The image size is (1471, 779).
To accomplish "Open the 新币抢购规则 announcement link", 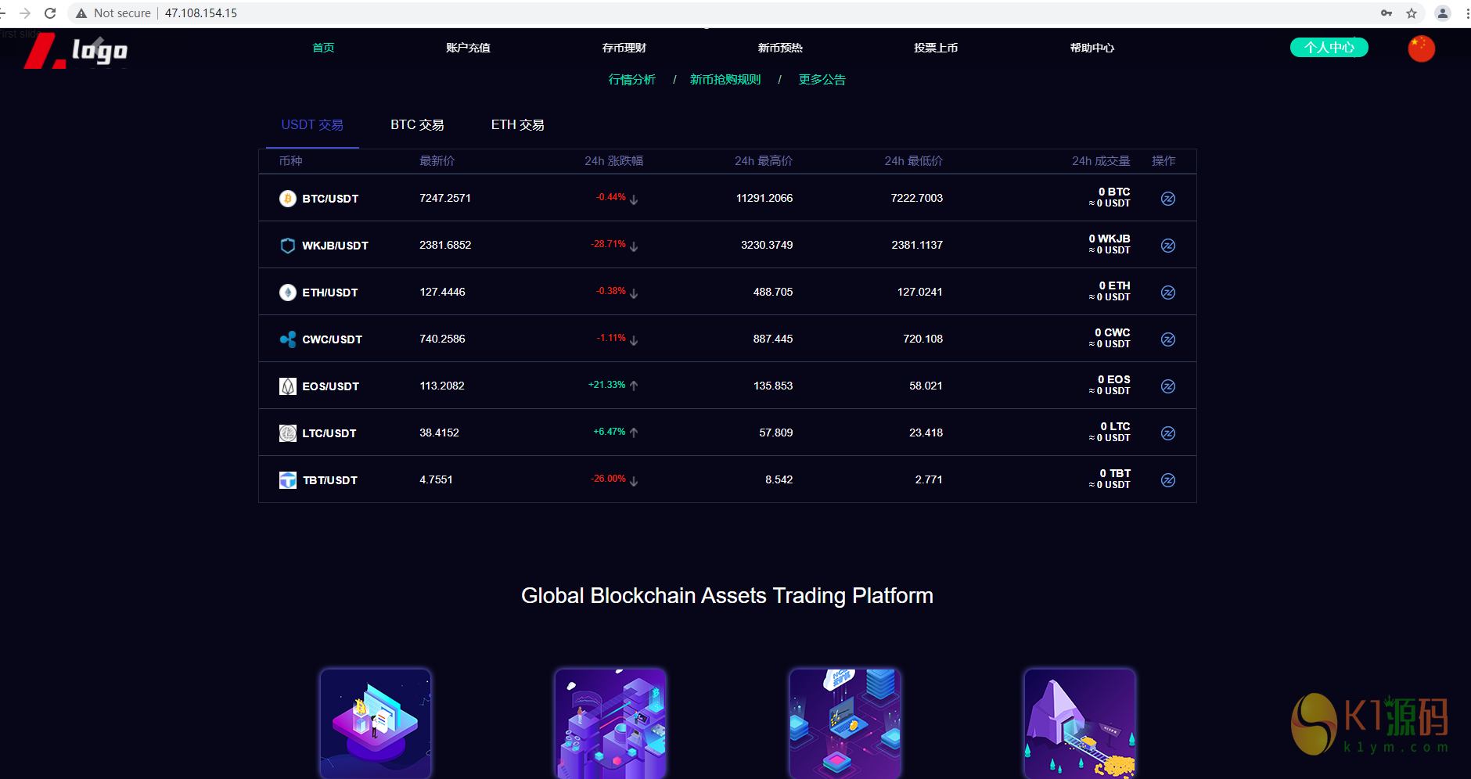I will tap(725, 80).
